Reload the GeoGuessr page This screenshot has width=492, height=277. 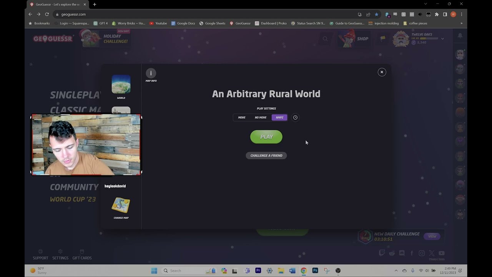click(47, 14)
